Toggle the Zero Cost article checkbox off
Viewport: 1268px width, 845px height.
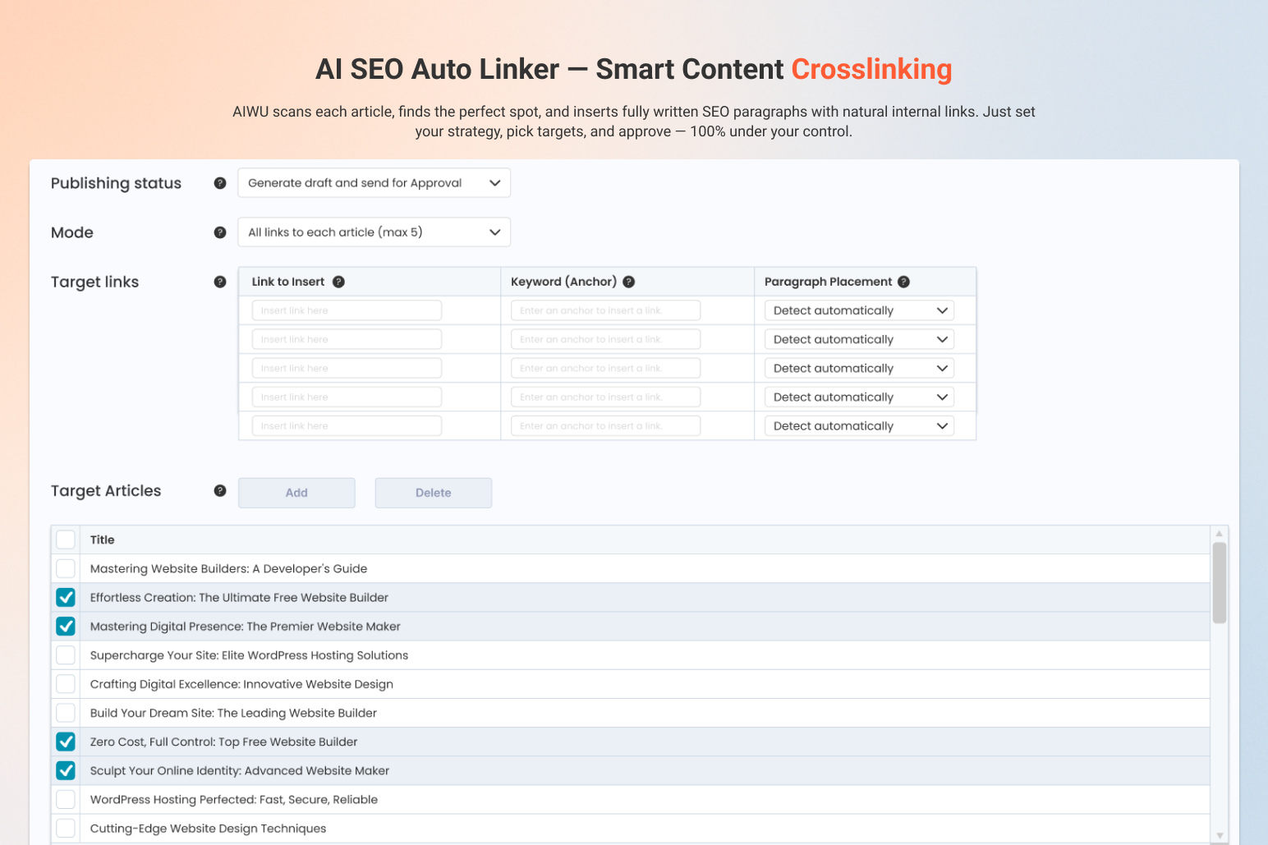pos(65,742)
